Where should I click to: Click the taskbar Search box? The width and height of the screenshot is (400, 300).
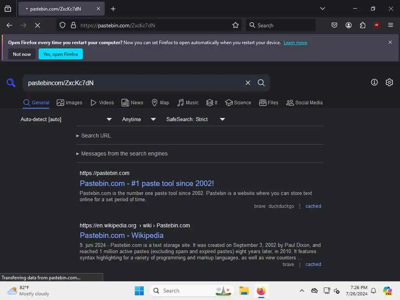[192, 291]
